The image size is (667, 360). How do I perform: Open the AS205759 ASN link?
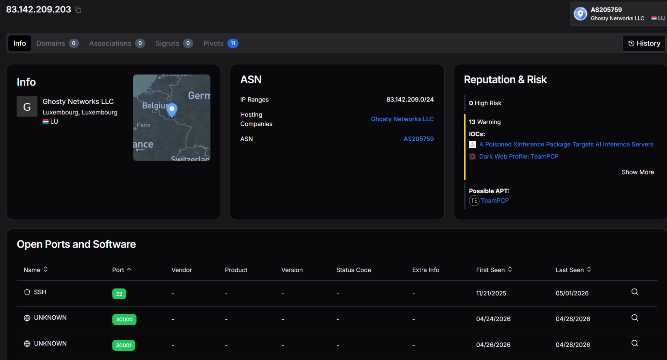[x=418, y=139]
